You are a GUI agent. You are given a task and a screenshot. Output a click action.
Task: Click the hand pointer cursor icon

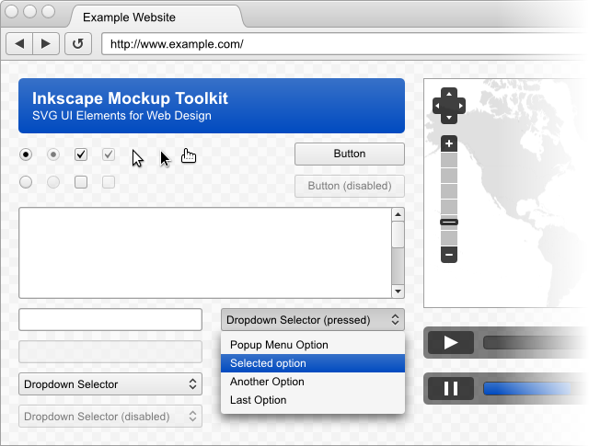pos(188,155)
